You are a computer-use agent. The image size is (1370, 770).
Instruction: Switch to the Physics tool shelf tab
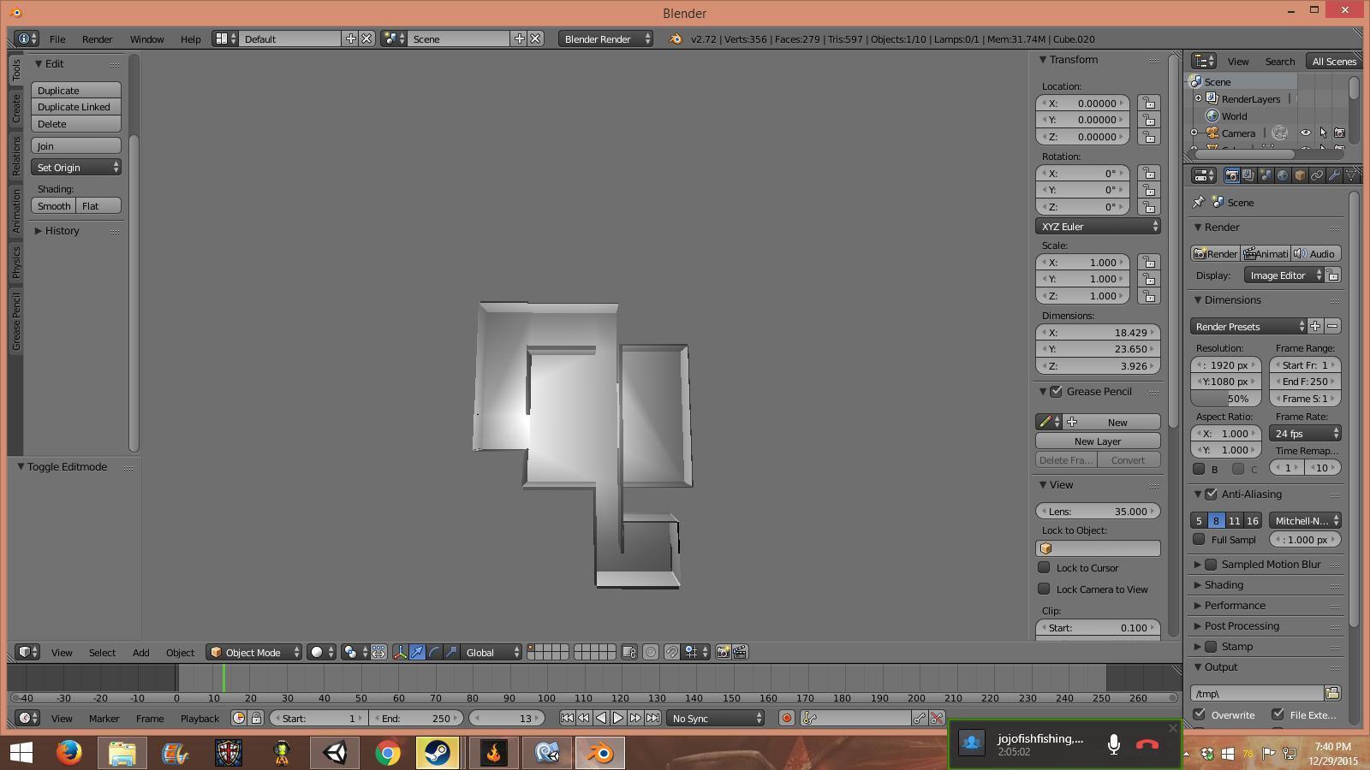pos(15,263)
